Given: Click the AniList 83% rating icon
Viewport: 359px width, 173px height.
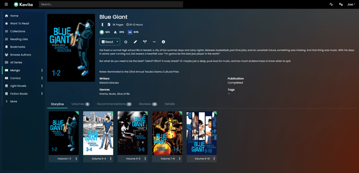Looking at the screenshot, I should (x=115, y=32).
